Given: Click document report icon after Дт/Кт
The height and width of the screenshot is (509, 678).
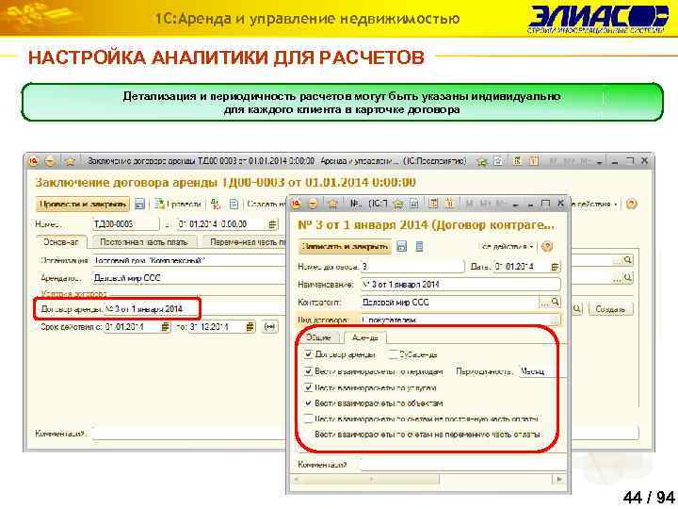Looking at the screenshot, I should pyautogui.click(x=234, y=204).
